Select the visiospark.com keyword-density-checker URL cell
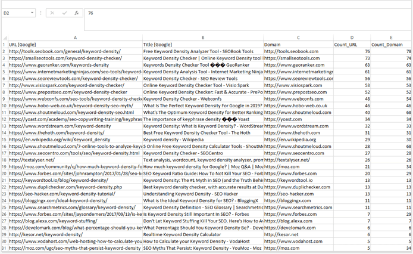 click(76, 85)
